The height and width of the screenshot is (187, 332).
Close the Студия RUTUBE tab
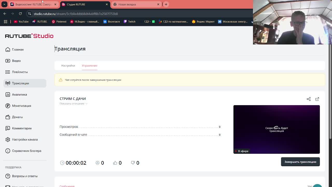click(107, 4)
